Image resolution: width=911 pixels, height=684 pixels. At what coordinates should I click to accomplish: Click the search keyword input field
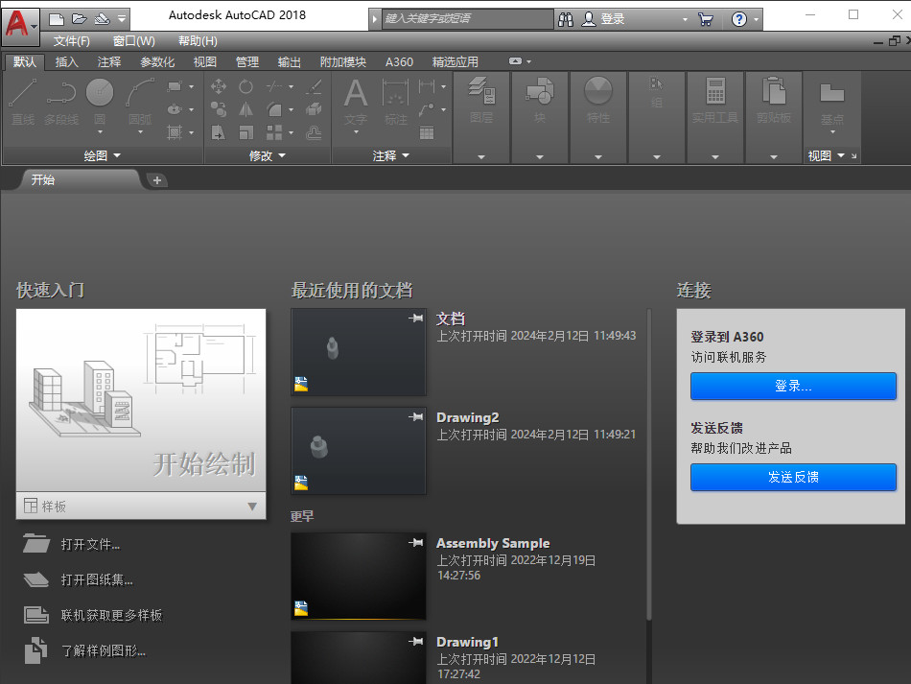(x=468, y=18)
